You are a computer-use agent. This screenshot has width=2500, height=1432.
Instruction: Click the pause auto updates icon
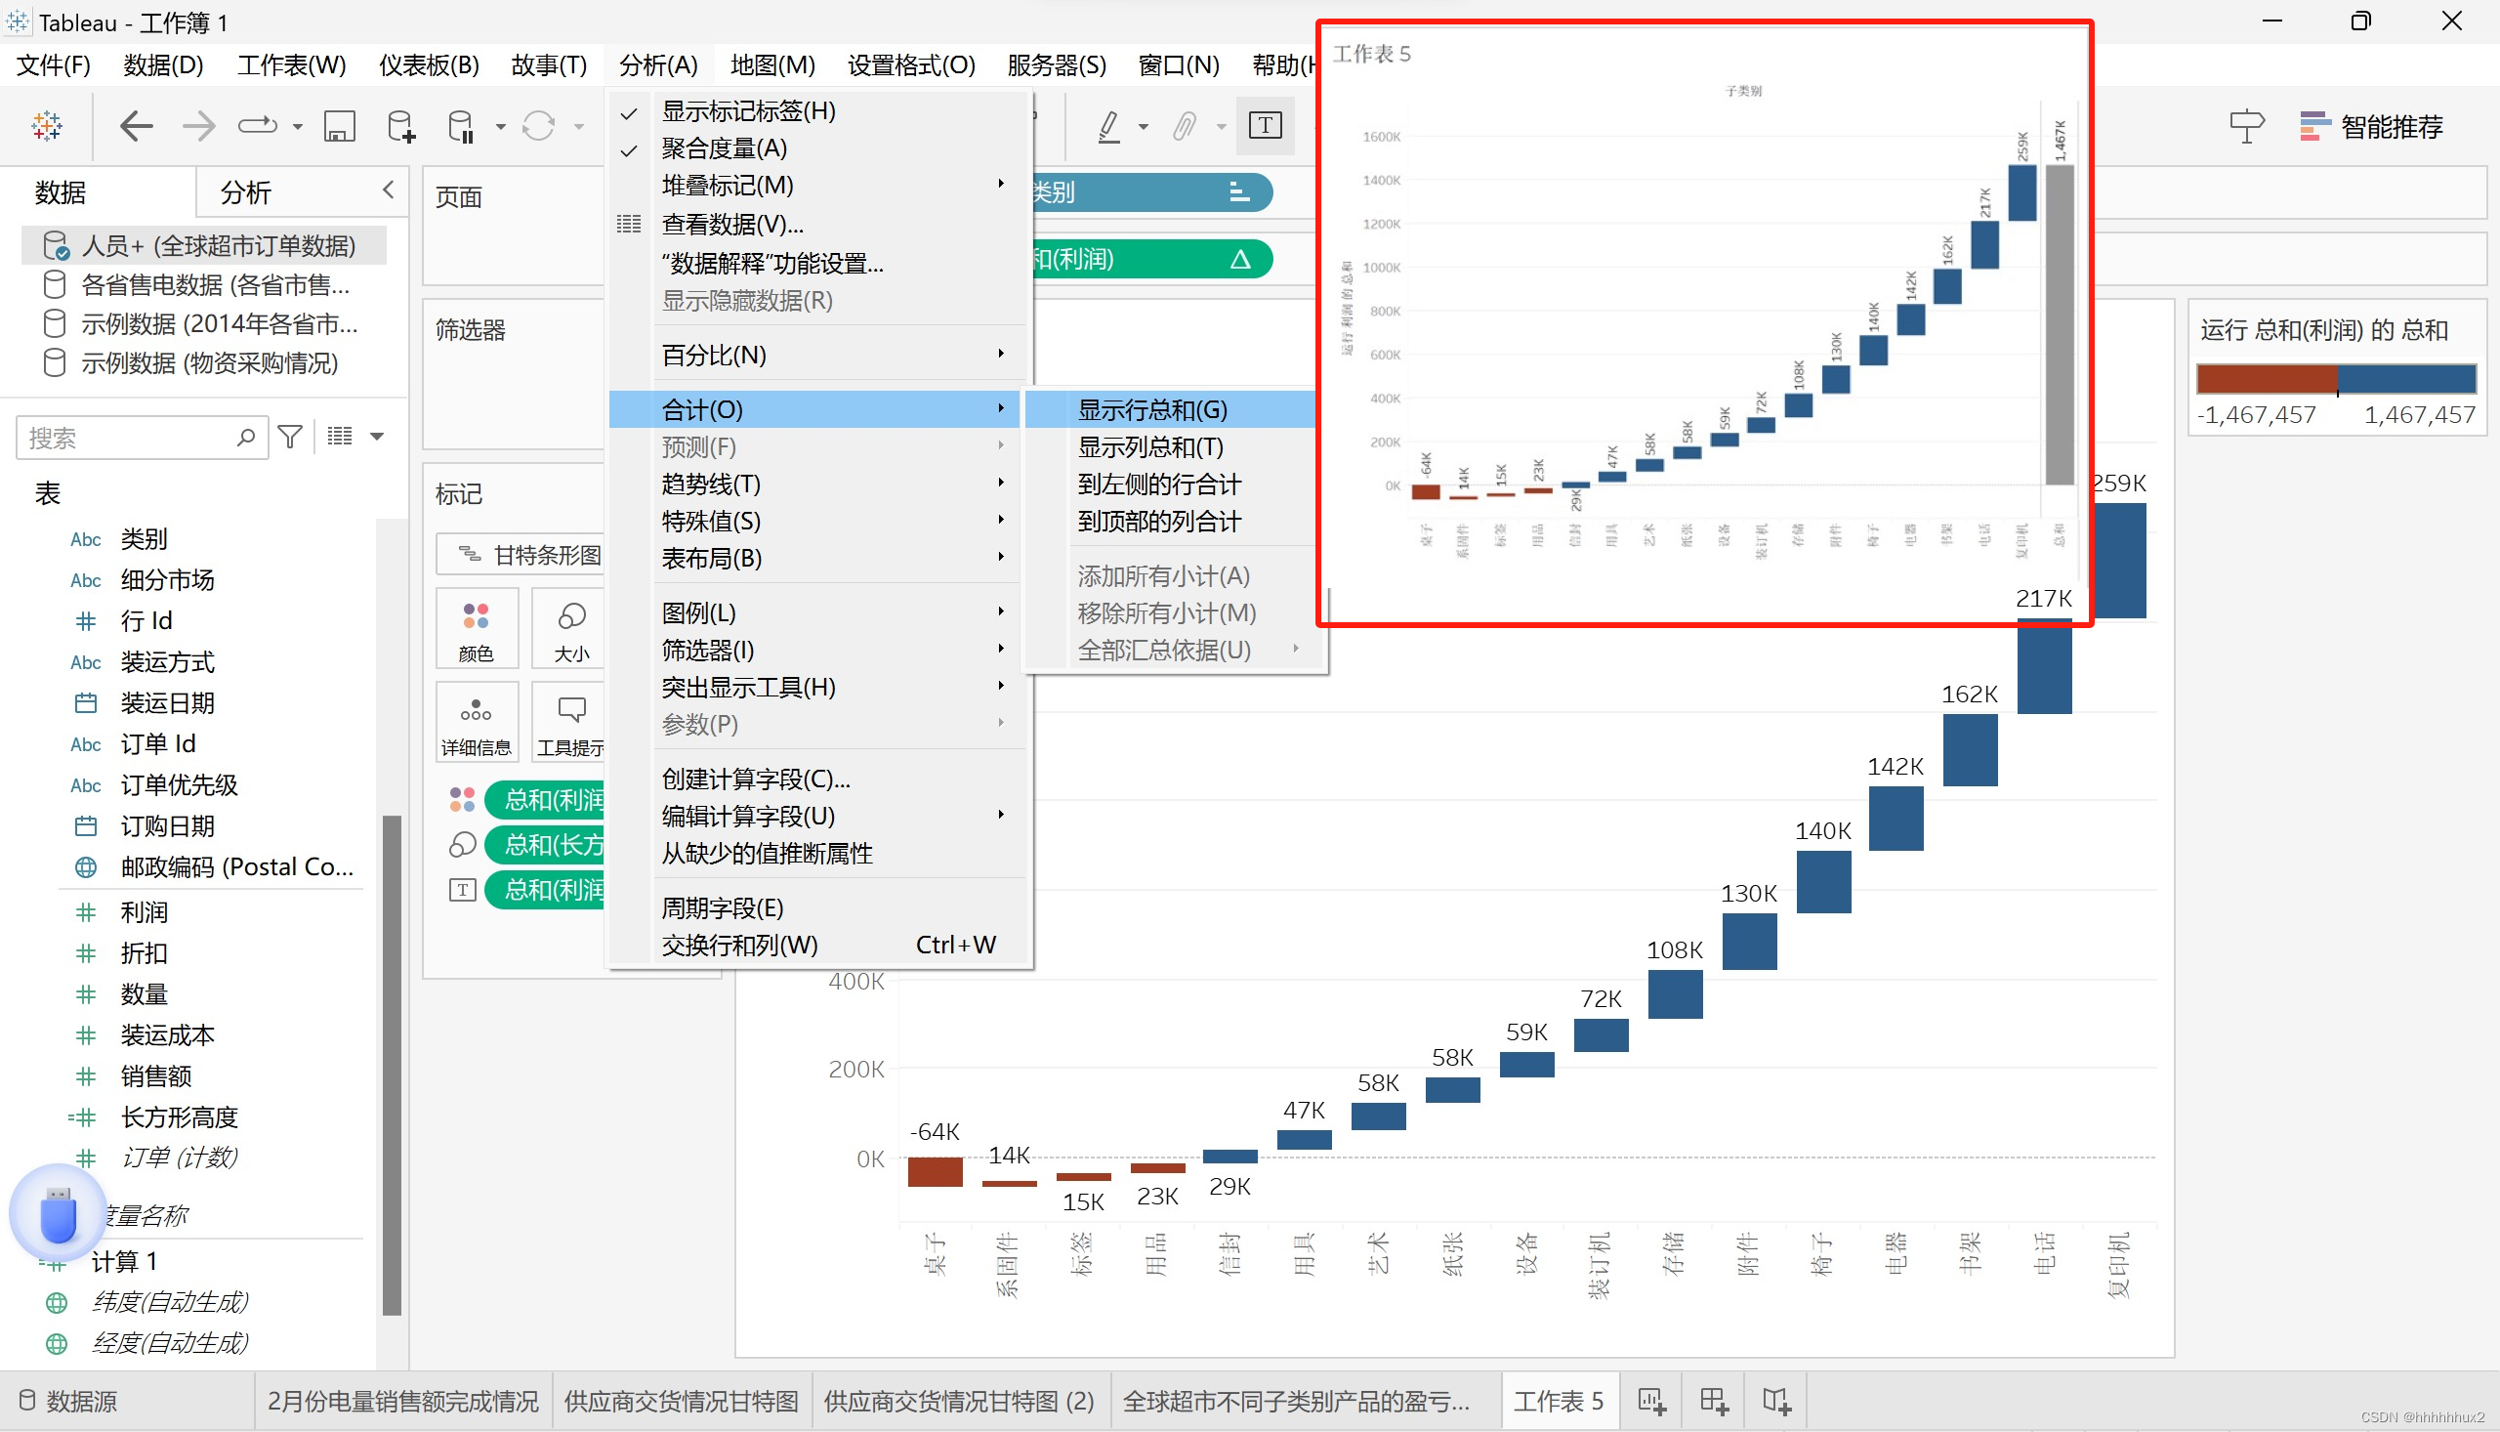pyautogui.click(x=460, y=126)
